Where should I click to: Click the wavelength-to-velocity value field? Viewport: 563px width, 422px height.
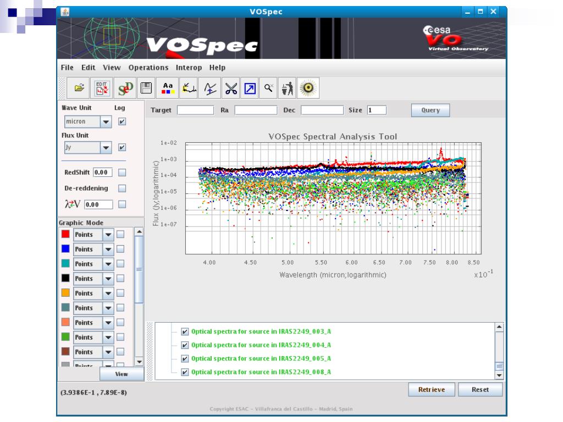[98, 204]
